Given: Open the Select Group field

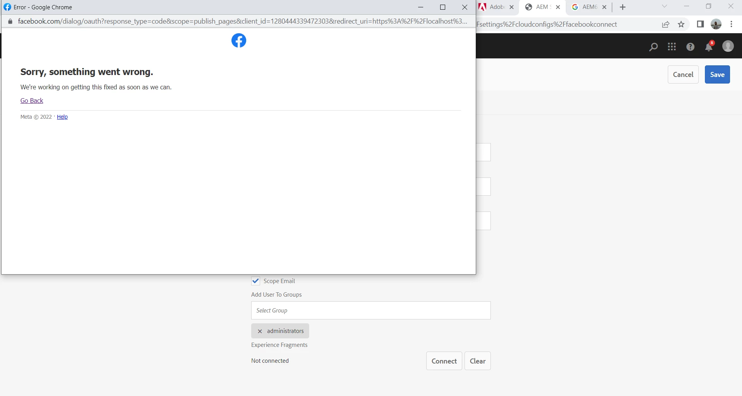Looking at the screenshot, I should coord(371,311).
